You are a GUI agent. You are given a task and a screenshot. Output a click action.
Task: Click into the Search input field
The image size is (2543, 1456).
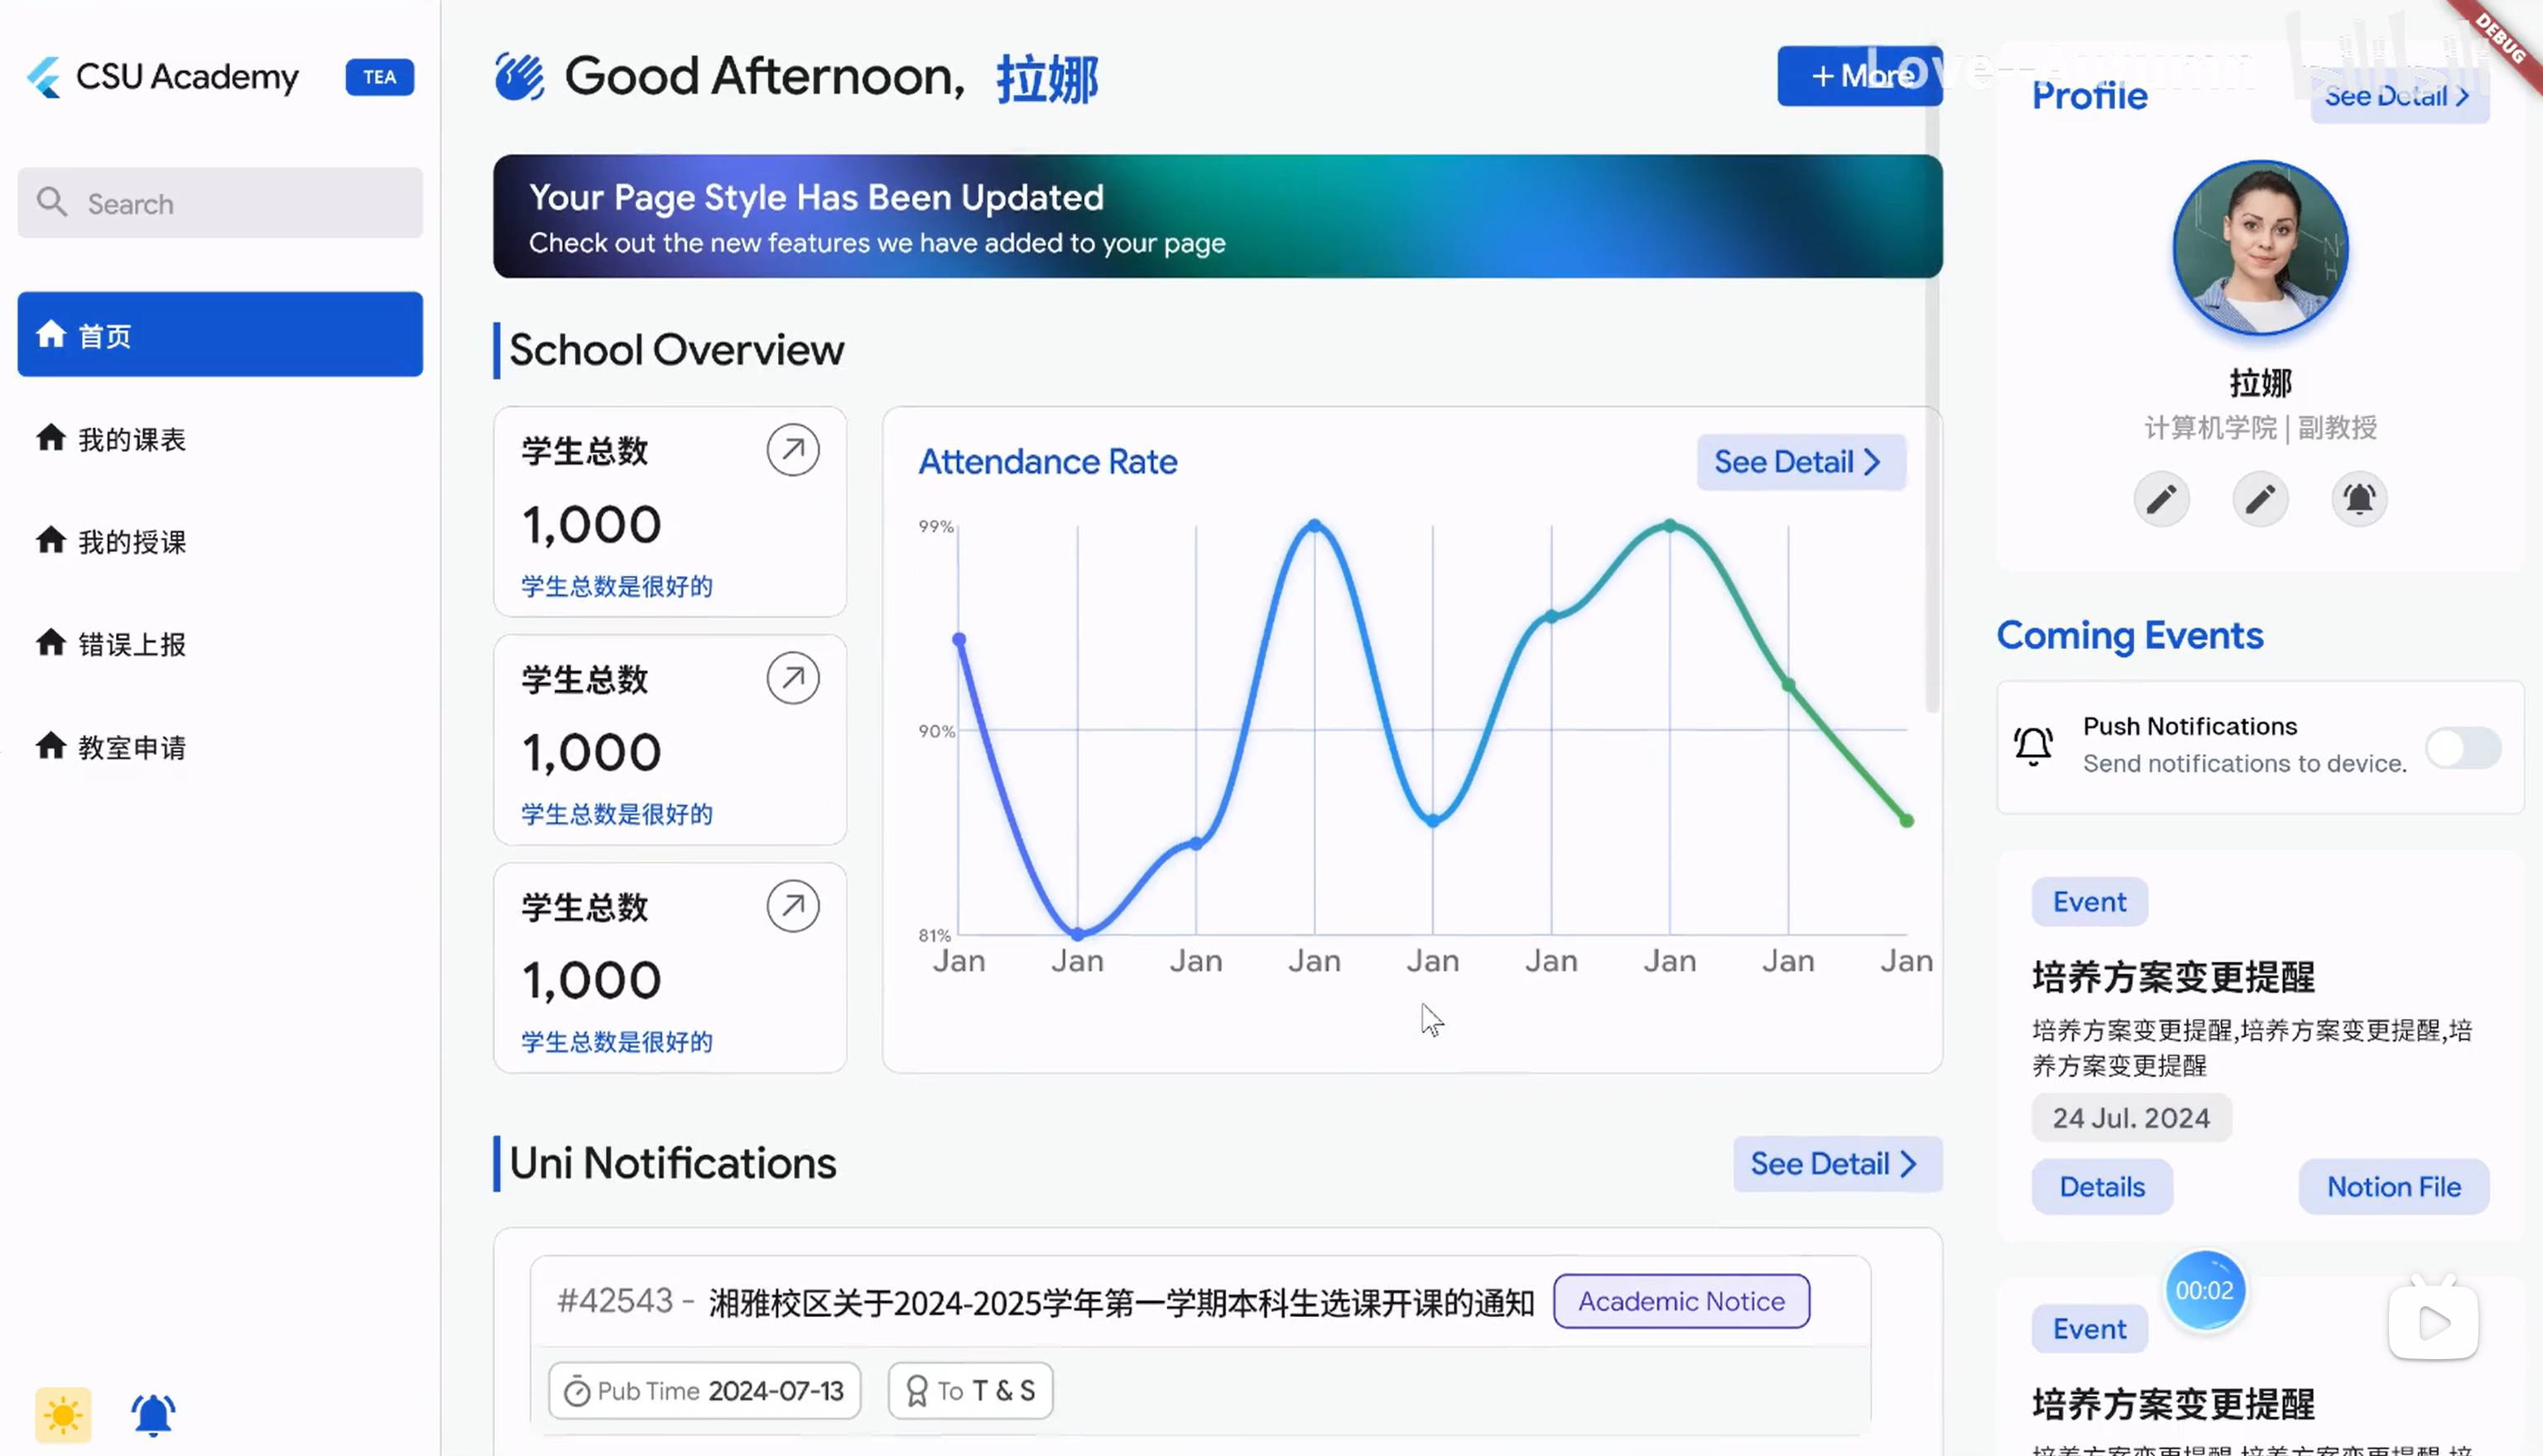pos(220,203)
